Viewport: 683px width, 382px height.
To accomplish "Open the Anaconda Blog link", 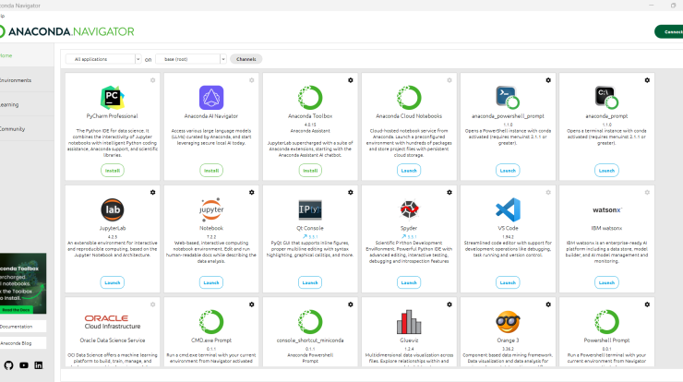I will (23, 343).
